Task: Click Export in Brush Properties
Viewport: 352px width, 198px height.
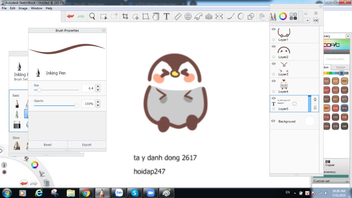Action: pyautogui.click(x=87, y=145)
